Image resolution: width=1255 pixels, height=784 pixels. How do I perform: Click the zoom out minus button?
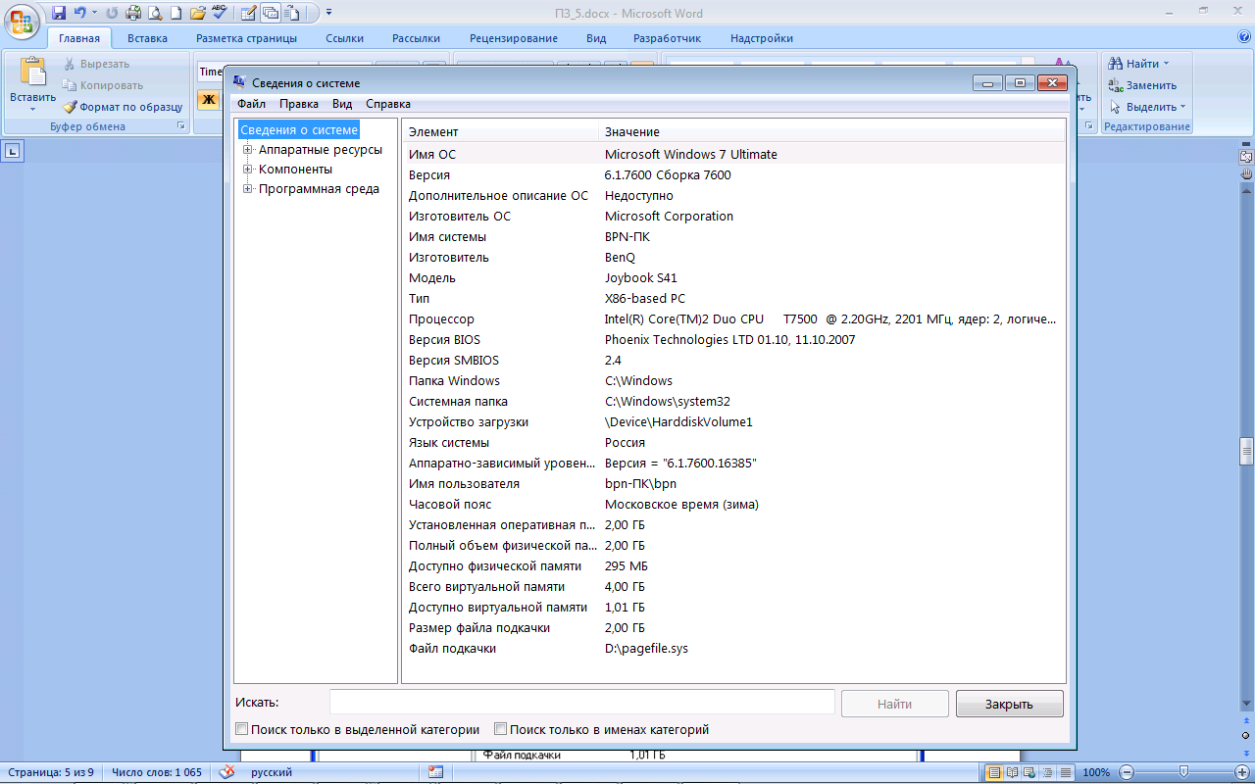click(x=1128, y=772)
